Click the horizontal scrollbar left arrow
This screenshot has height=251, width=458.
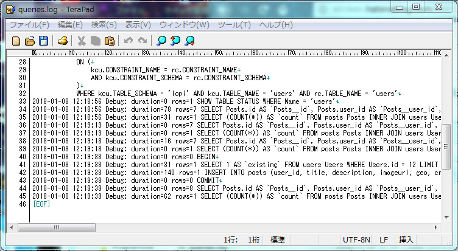point(12,227)
